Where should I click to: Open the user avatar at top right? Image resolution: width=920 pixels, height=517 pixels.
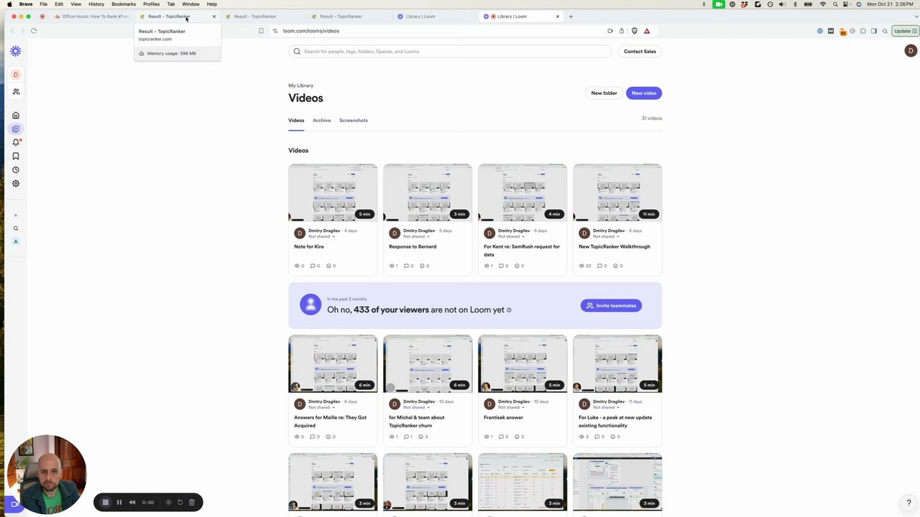(911, 50)
